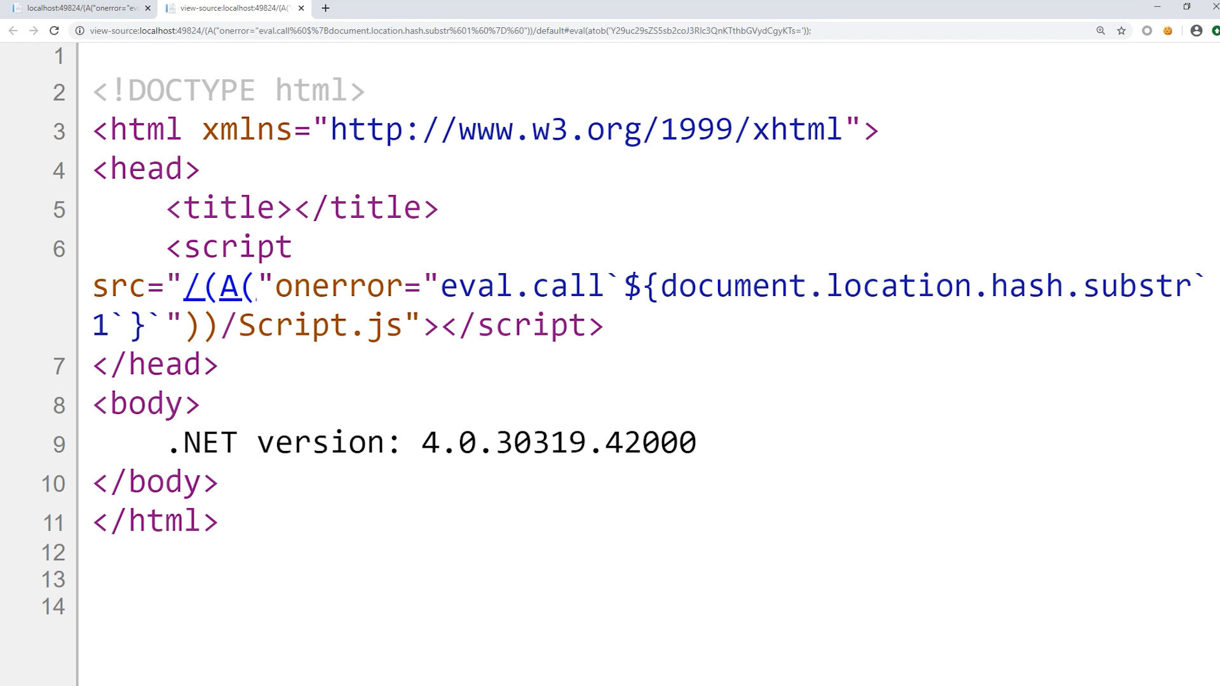Image resolution: width=1220 pixels, height=686 pixels.
Task: Close the view-source tab
Action: pyautogui.click(x=301, y=8)
